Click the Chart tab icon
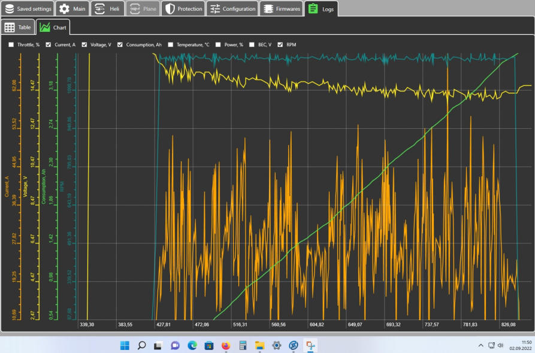Viewport: 535px width, 353px height. click(x=45, y=28)
